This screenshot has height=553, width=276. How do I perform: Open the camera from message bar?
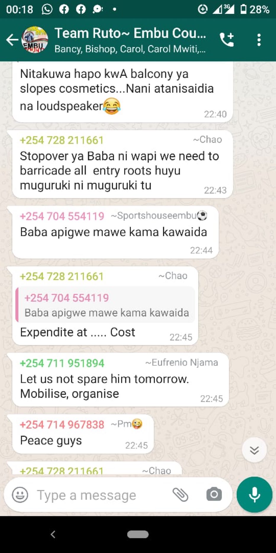coord(214,494)
